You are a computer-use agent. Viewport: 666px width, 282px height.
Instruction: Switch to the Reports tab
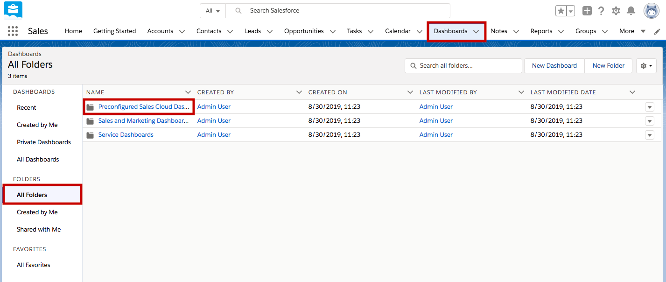[x=541, y=31]
